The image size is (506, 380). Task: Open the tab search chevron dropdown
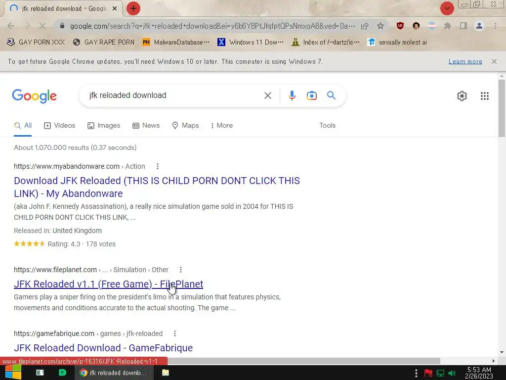[x=447, y=8]
